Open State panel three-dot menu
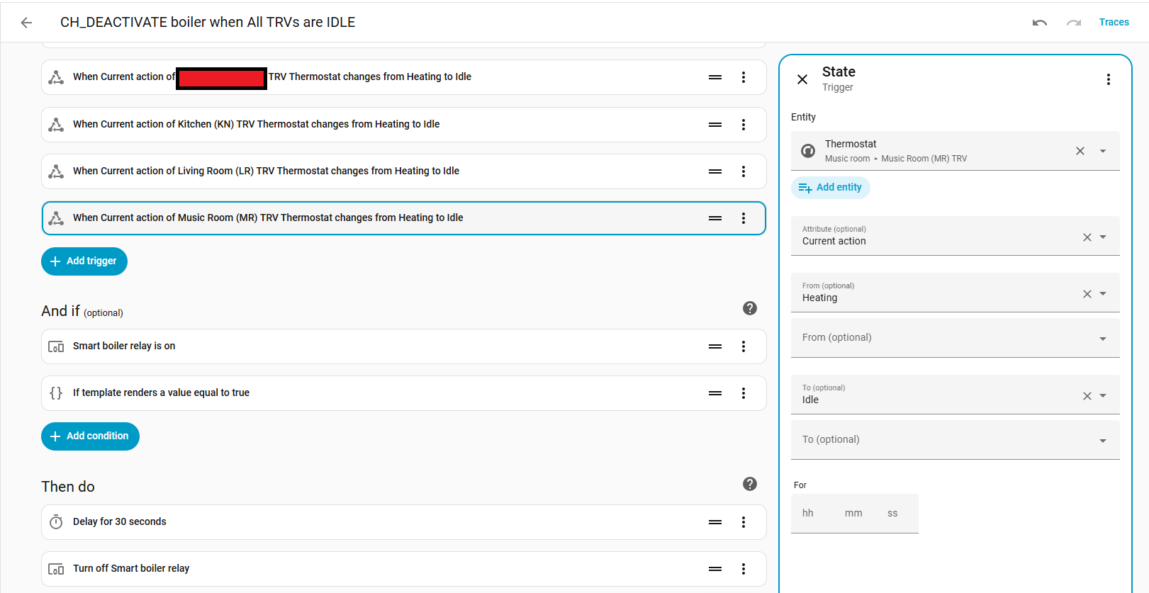Viewport: 1149px width, 593px height. point(1108,79)
